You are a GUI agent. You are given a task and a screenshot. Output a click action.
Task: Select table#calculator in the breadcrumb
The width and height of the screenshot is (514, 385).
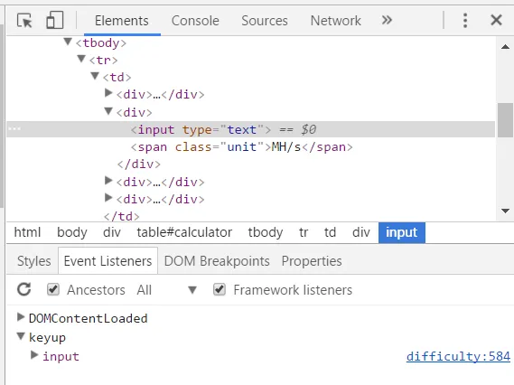tap(184, 232)
